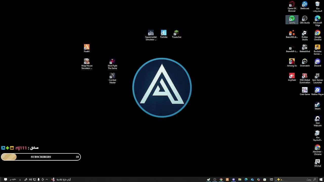Open the Opera GX Browser shortcut

[x=292, y=7]
